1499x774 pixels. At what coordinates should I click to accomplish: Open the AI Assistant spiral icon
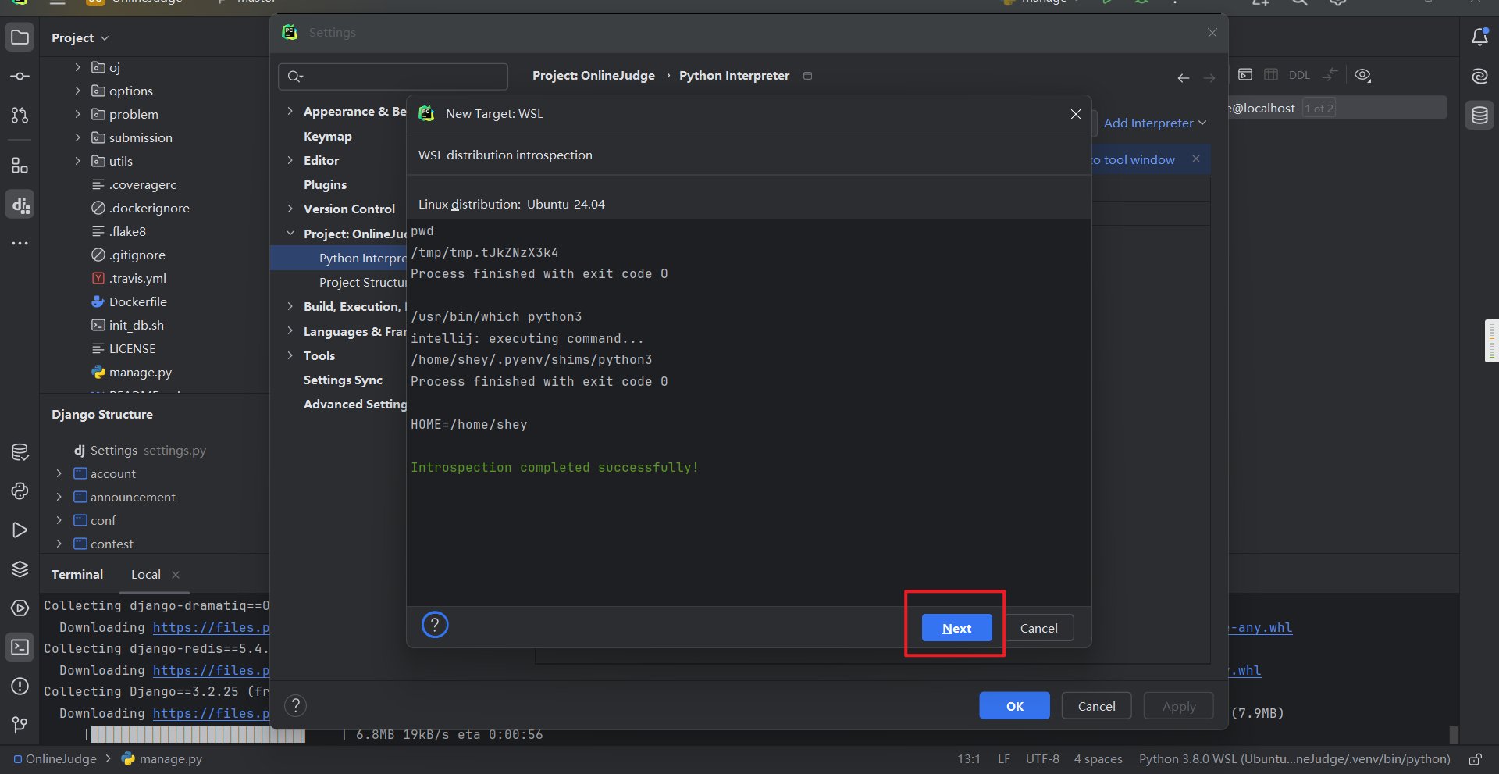pos(1479,76)
